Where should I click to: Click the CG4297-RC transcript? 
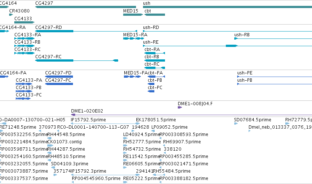pyautogui.click(x=77, y=60)
